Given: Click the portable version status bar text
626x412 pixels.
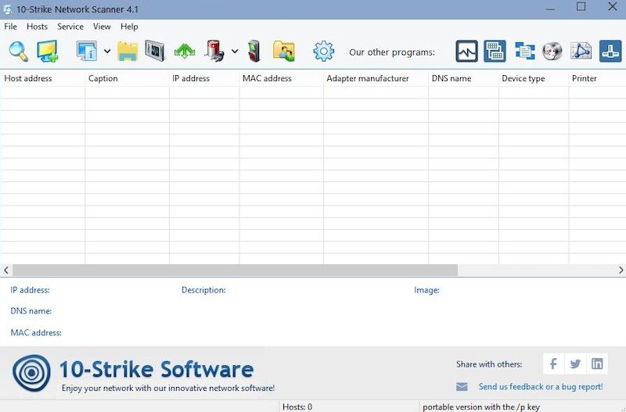Looking at the screenshot, I should pos(481,407).
